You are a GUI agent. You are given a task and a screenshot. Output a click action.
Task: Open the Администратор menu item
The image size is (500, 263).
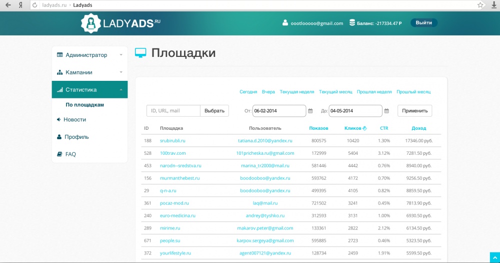[89, 55]
